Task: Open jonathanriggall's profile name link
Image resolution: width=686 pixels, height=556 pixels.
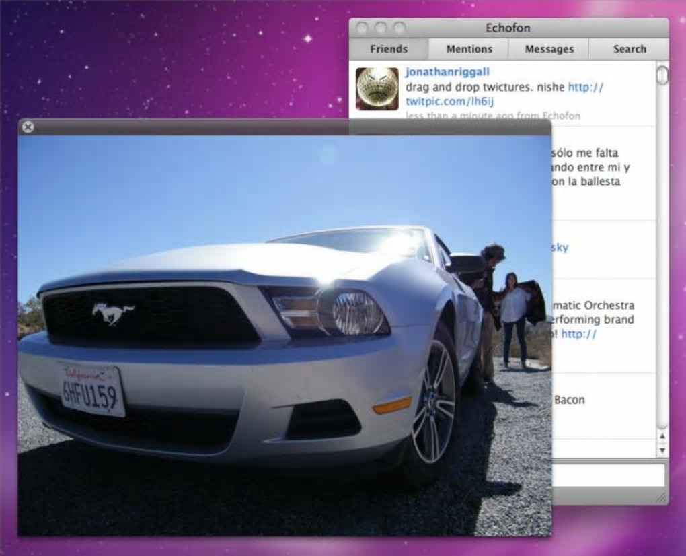Action: (x=447, y=72)
